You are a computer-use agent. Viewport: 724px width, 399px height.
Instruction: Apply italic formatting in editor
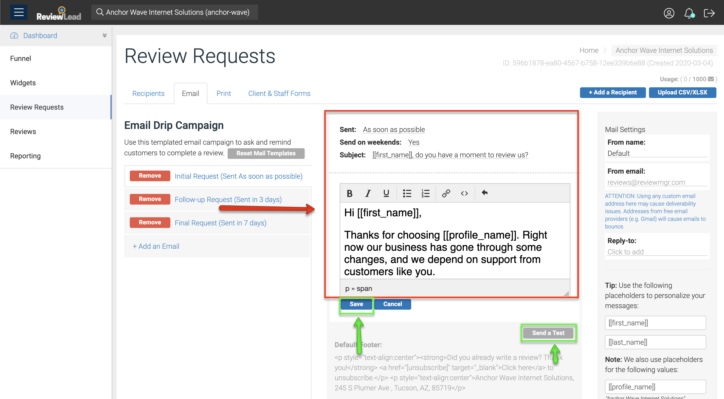(368, 193)
